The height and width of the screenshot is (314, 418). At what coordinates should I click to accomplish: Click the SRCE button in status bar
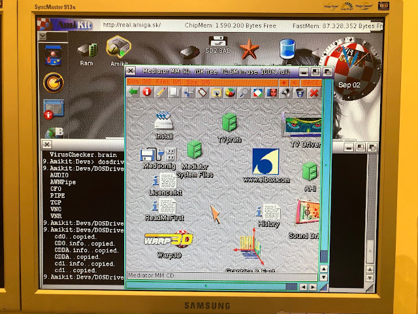click(311, 83)
